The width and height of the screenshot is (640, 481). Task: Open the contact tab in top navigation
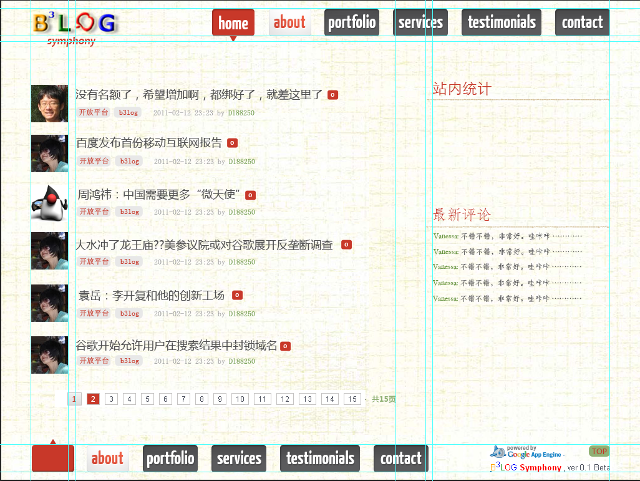tap(582, 22)
